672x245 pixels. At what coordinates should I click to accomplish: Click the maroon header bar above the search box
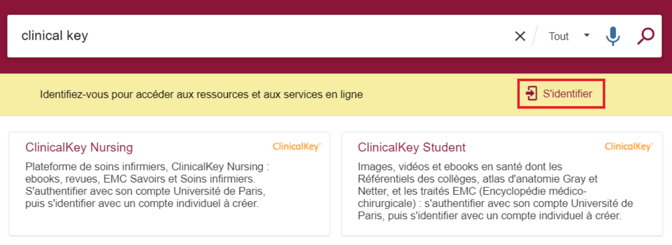336,7
